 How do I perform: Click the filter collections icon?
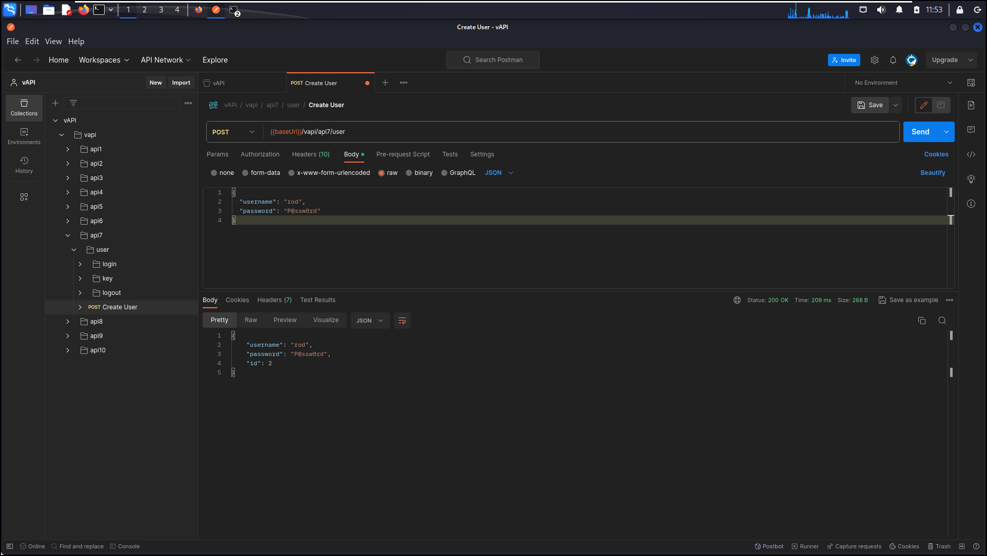pos(73,103)
